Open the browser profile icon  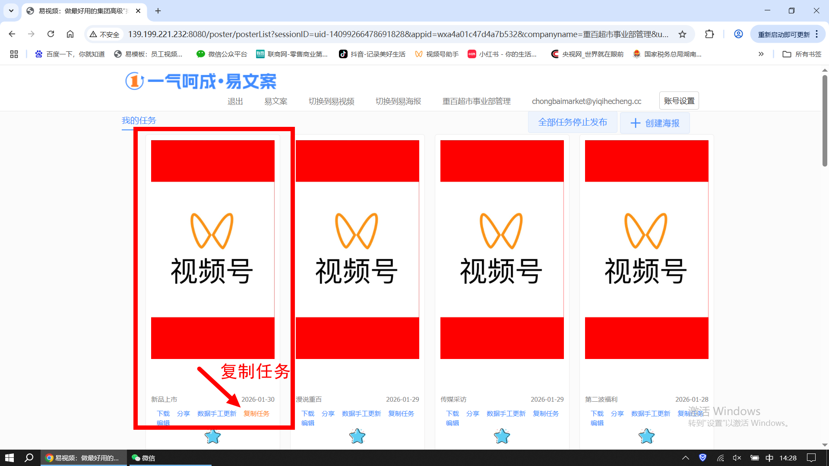coord(739,34)
